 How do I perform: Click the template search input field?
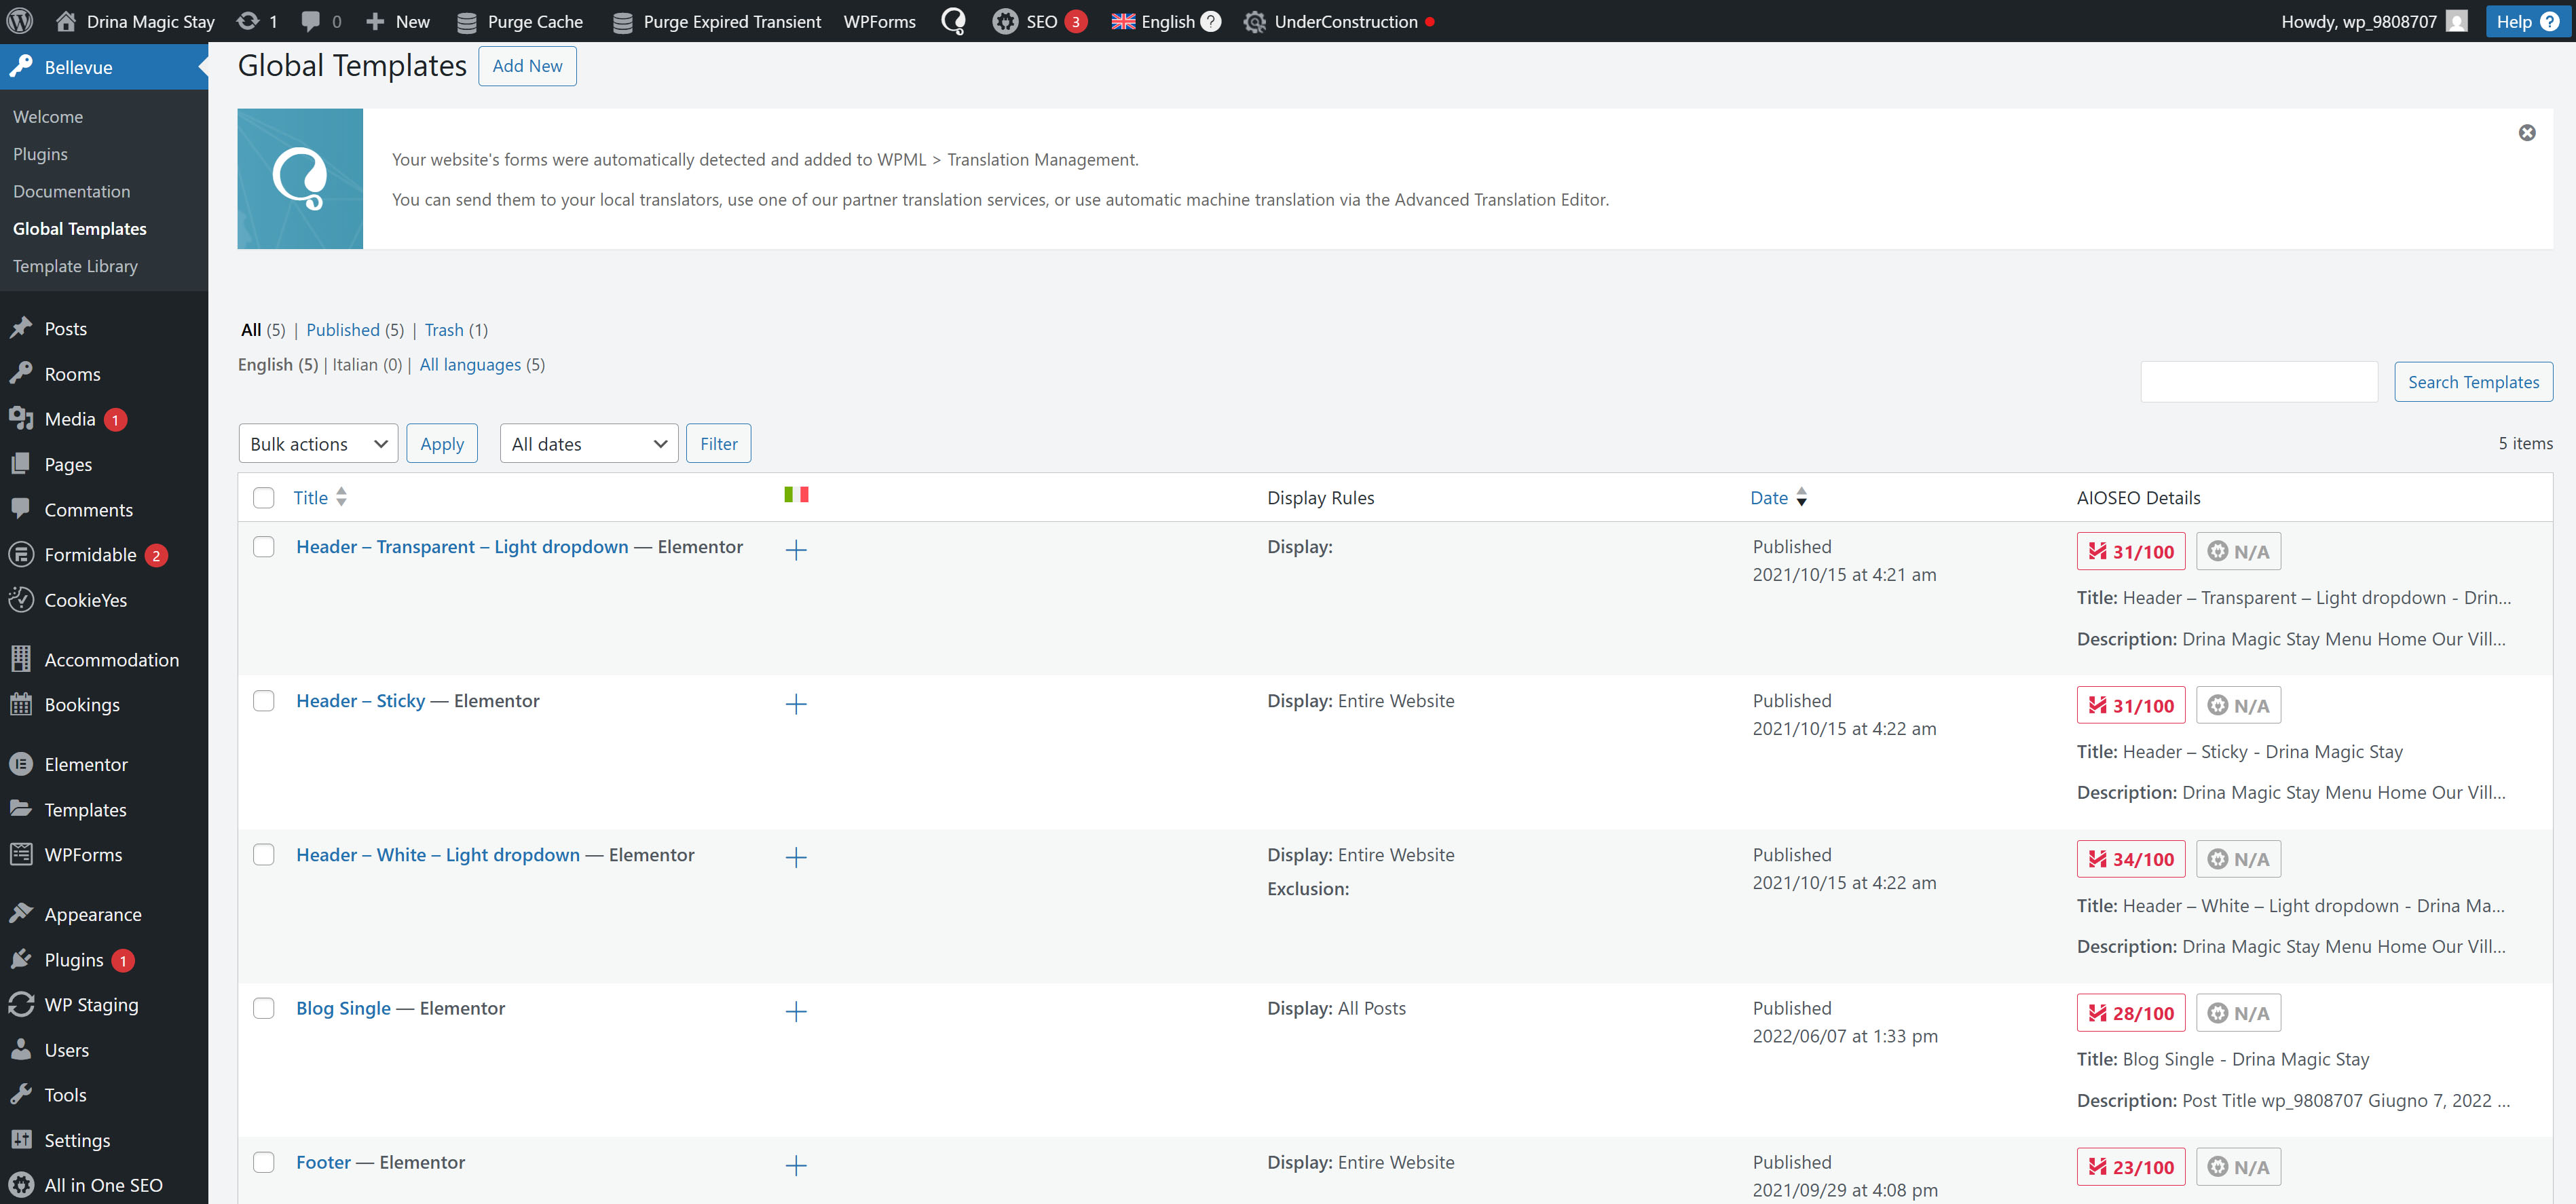click(x=2258, y=382)
